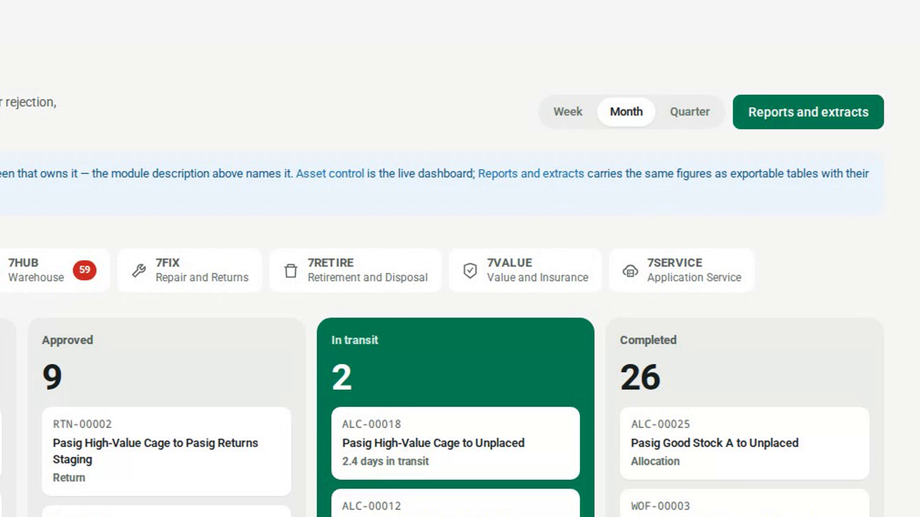Click 'Pasig High-Value Cage to Unplaced' title

tap(433, 443)
